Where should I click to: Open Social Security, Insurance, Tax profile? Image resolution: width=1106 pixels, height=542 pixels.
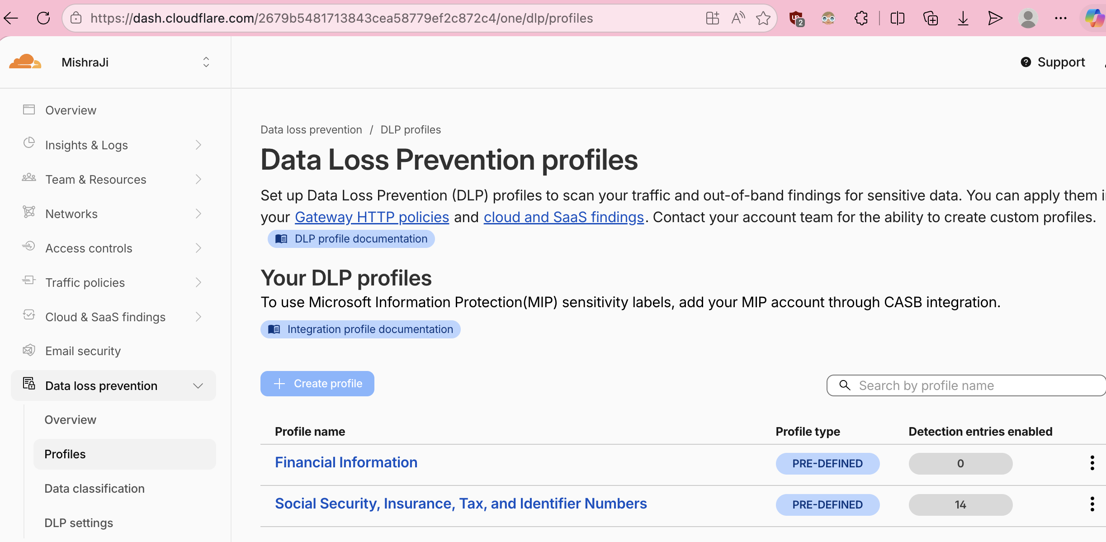pos(461,504)
